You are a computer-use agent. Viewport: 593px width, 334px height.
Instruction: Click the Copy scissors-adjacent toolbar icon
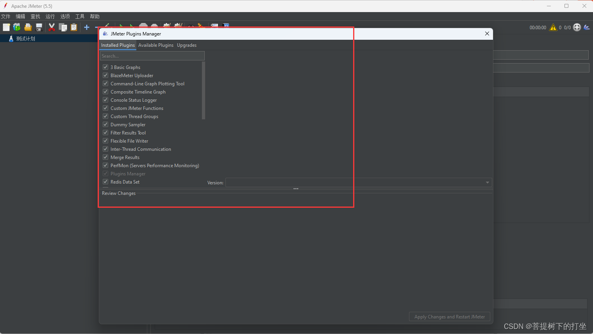(x=63, y=27)
